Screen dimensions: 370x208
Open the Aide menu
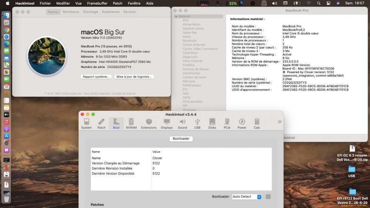(149, 3)
